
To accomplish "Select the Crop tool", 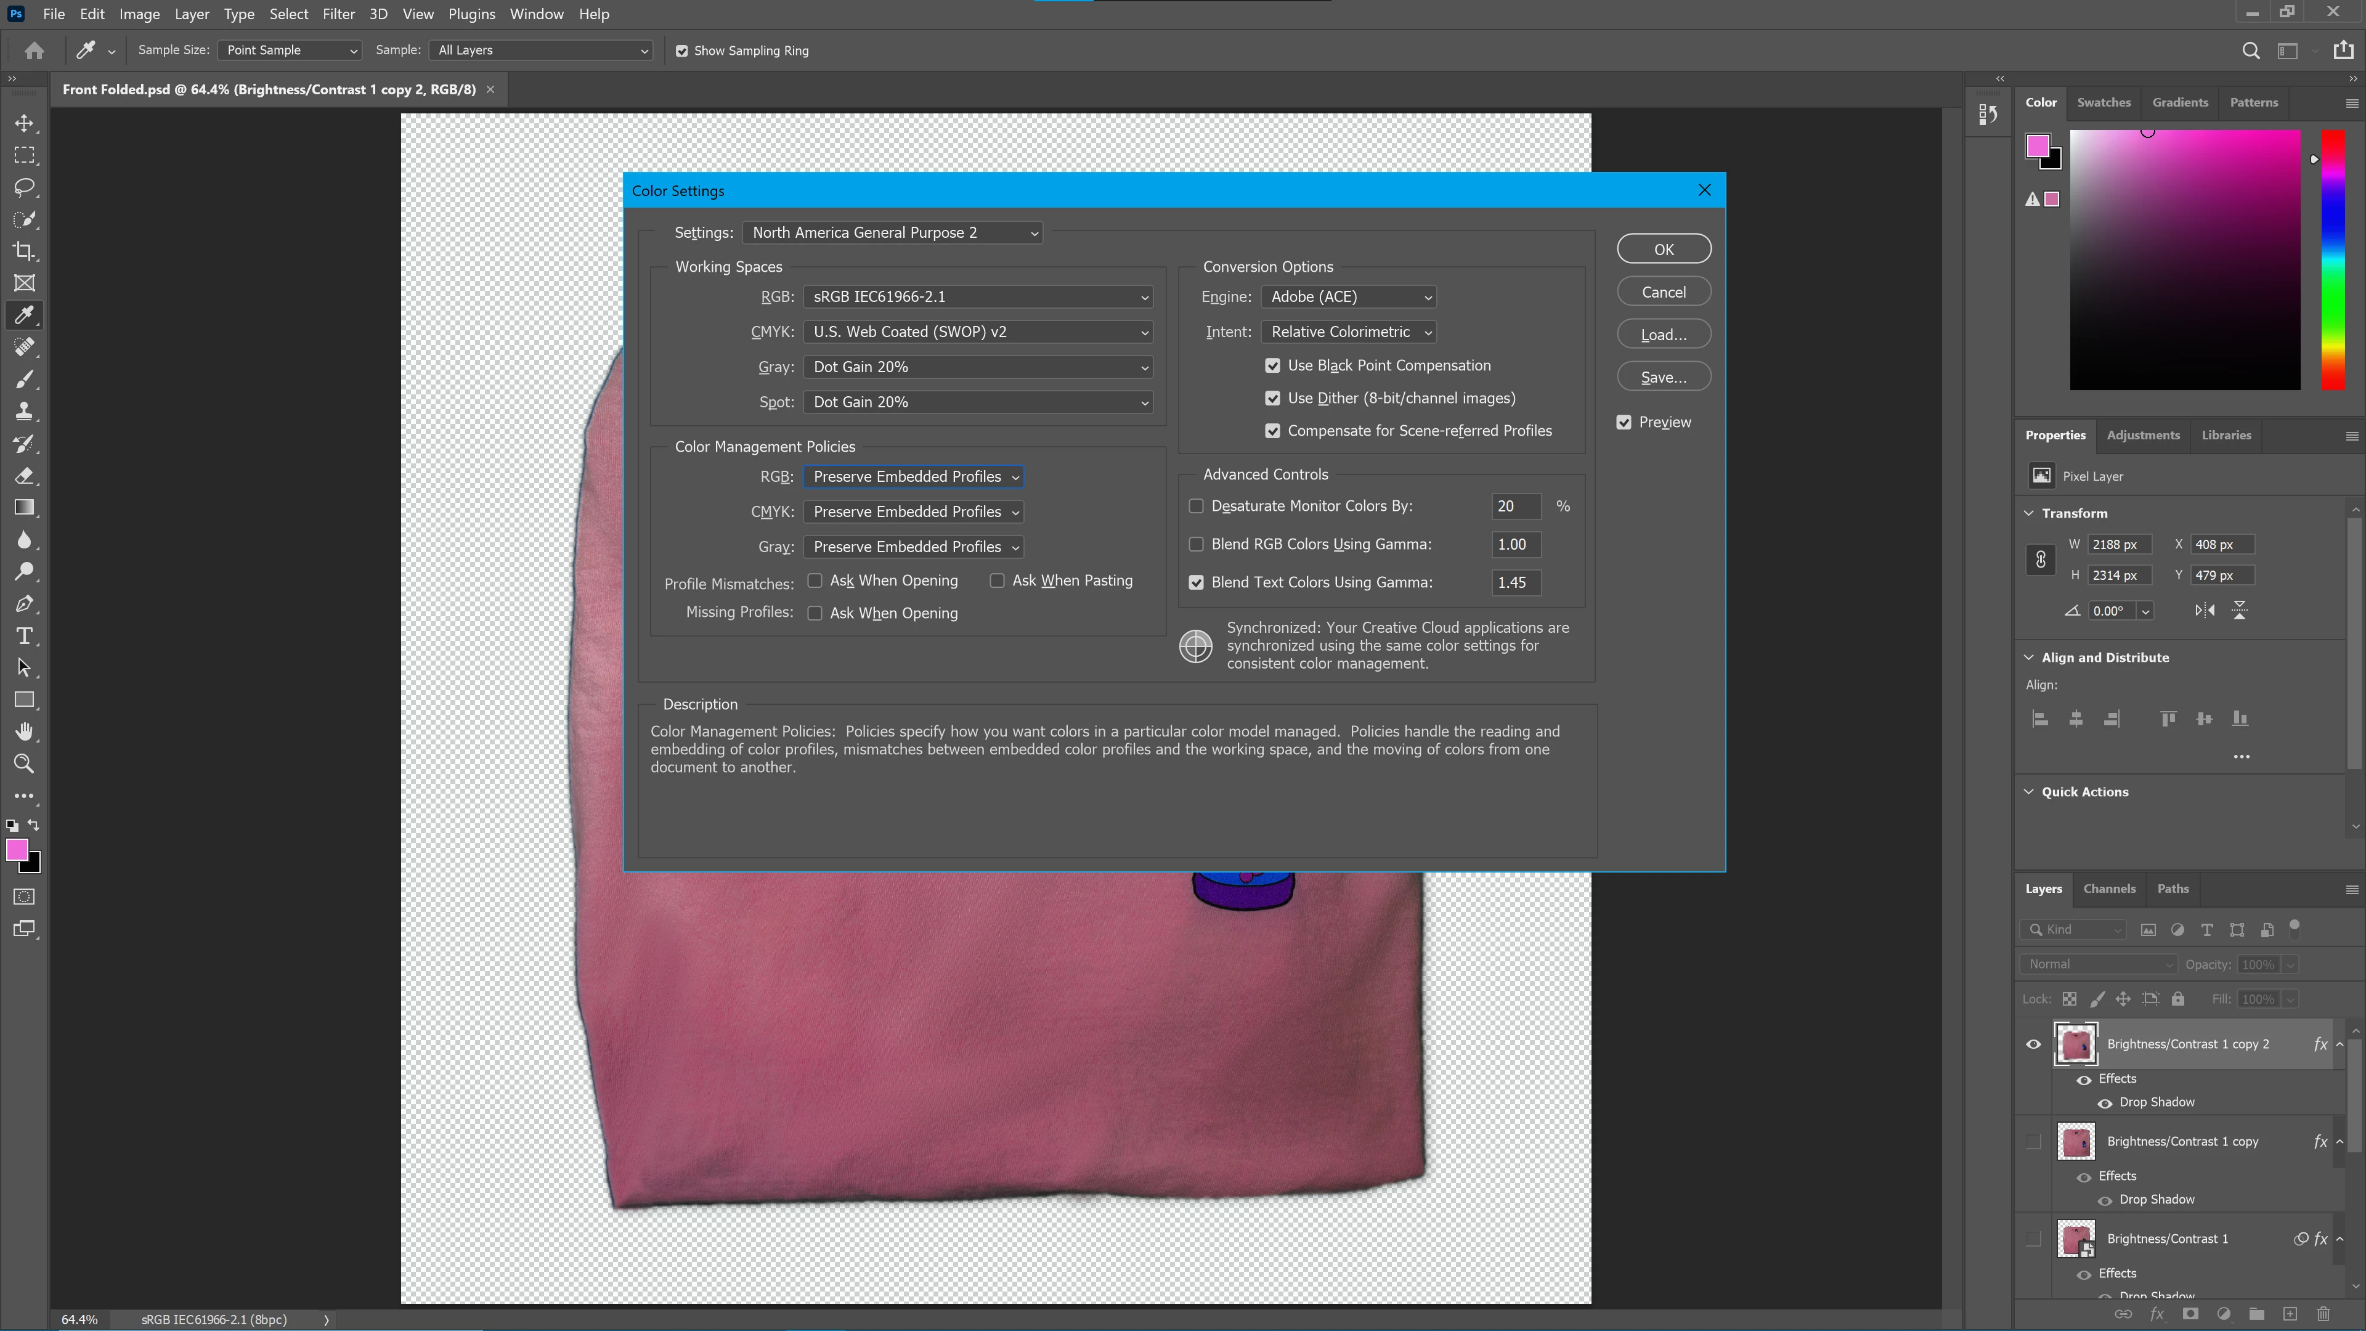I will click(x=25, y=251).
